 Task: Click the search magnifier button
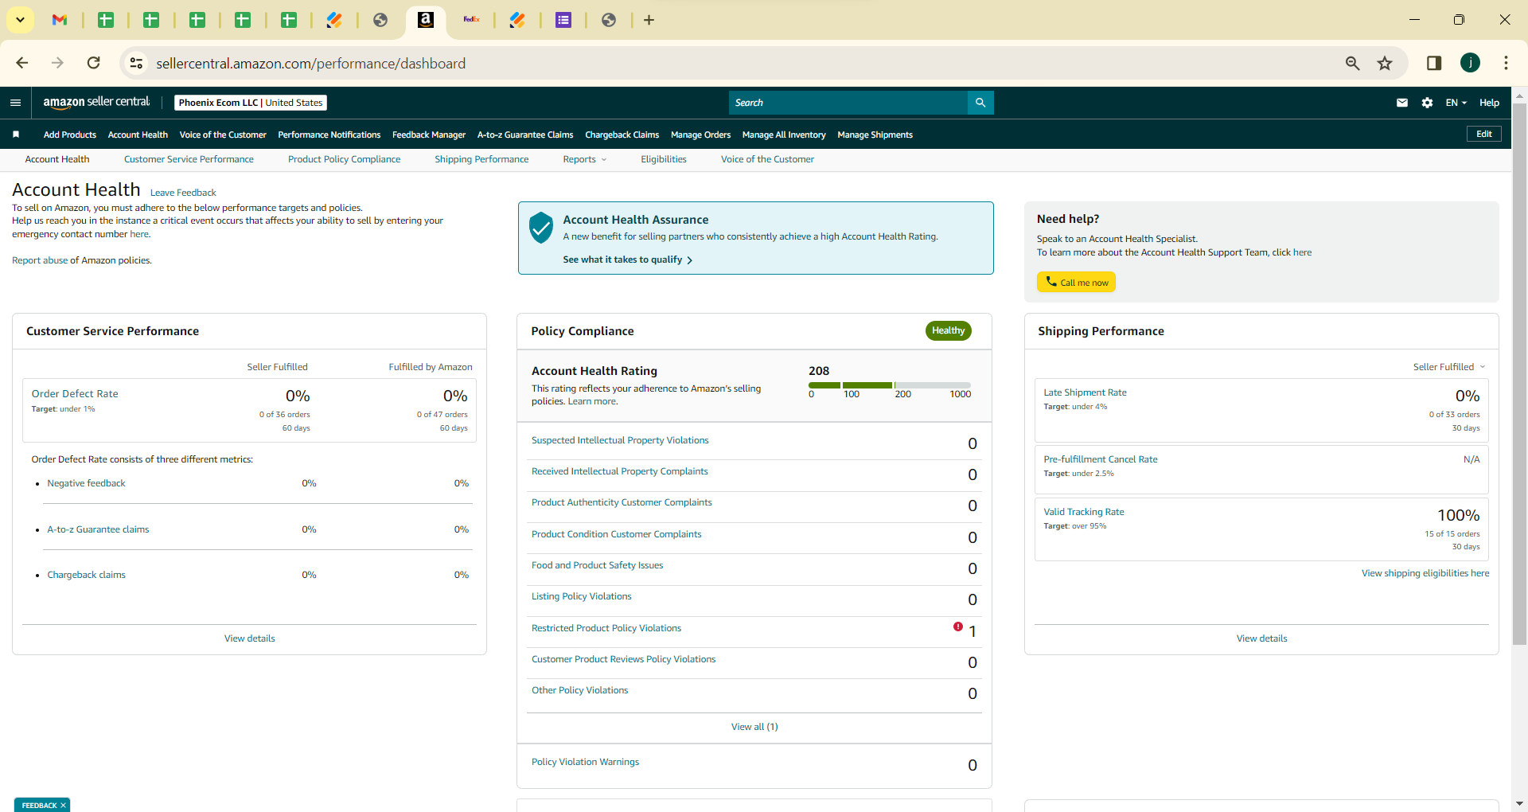pos(980,103)
